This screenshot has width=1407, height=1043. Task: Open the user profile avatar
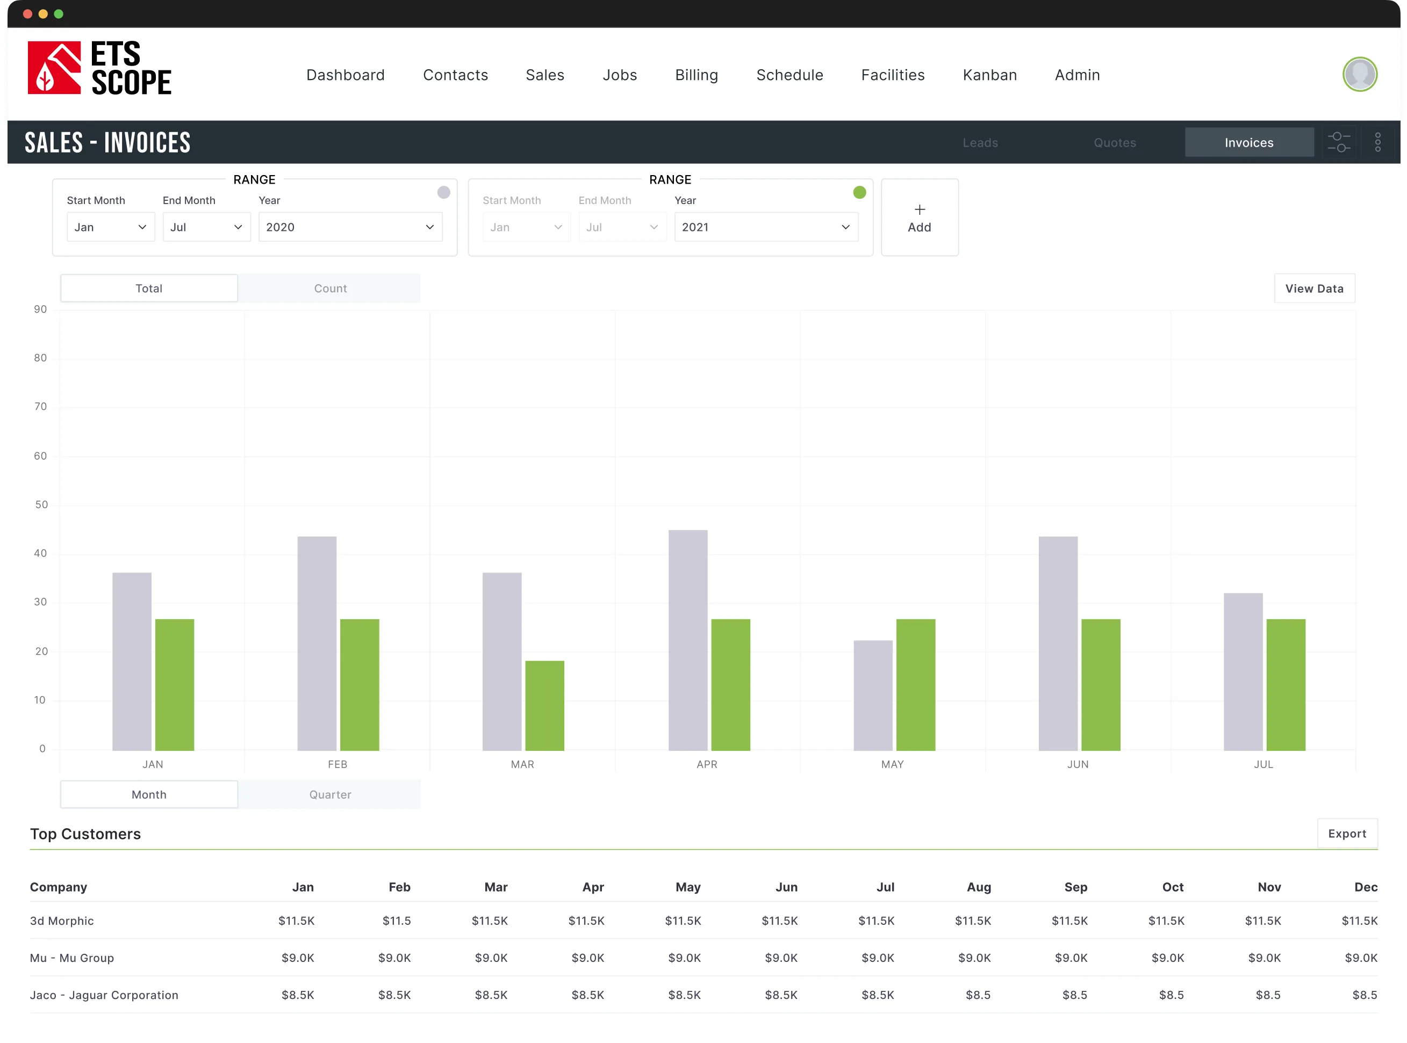[x=1360, y=75]
